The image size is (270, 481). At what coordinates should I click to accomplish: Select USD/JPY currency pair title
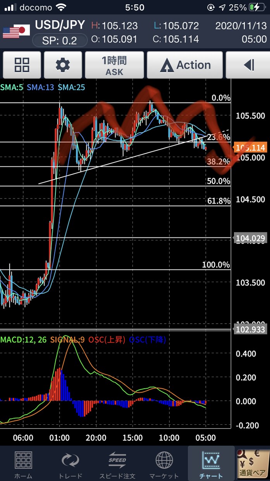click(60, 25)
